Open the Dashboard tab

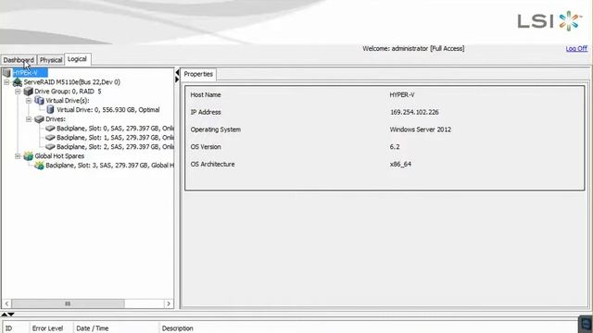[19, 60]
